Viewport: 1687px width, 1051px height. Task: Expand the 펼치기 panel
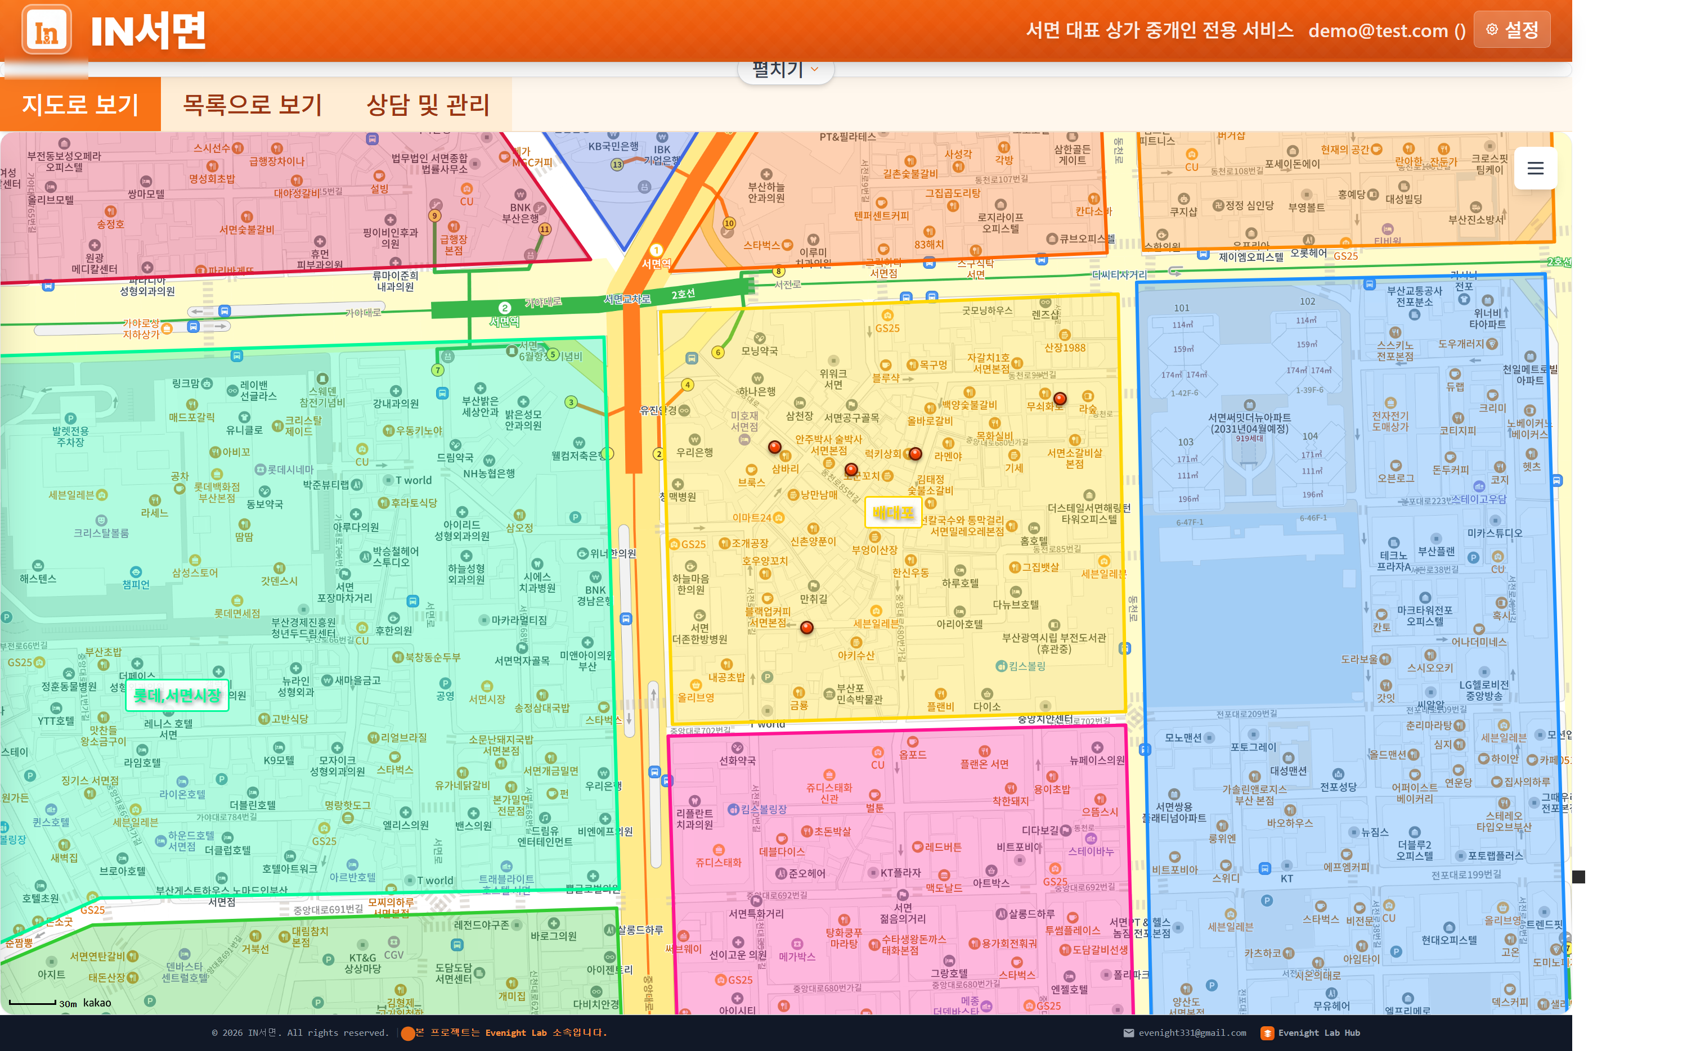tap(785, 70)
